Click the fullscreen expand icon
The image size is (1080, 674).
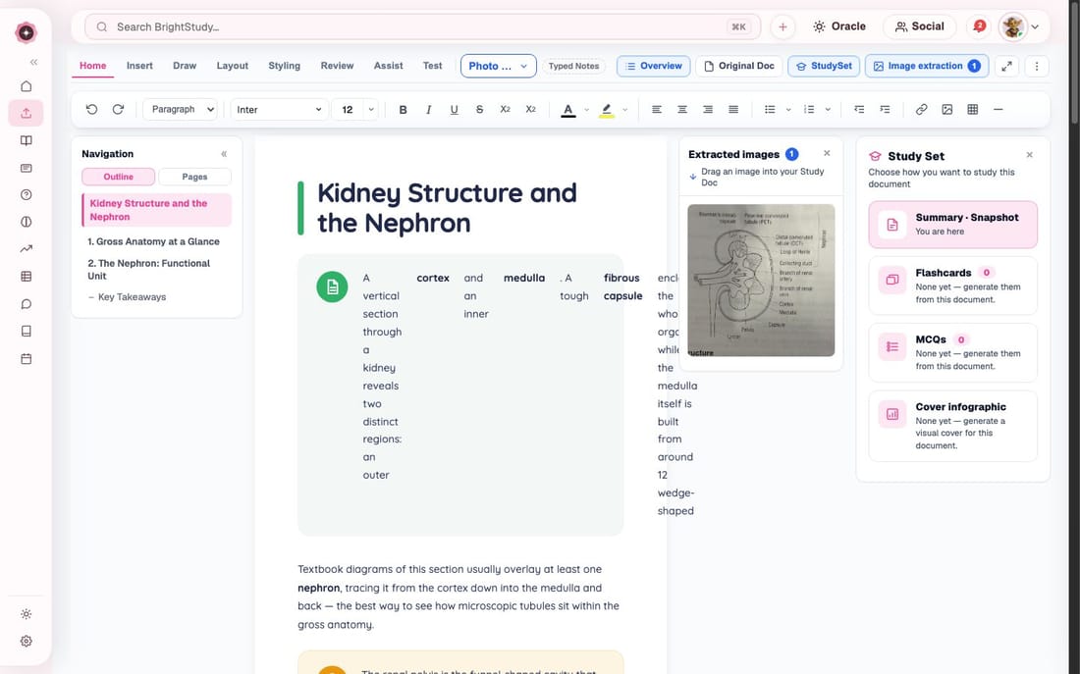pos(1007,66)
